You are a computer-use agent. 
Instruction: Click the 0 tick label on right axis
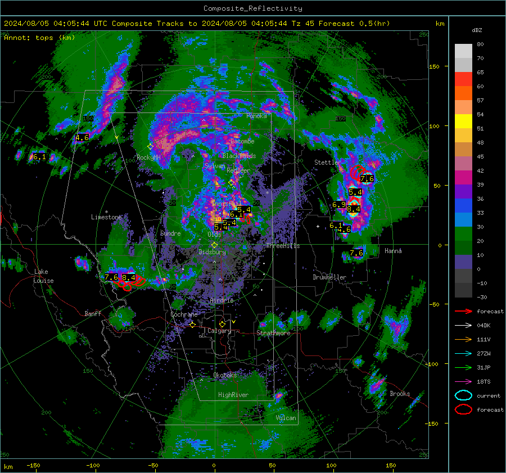440,245
